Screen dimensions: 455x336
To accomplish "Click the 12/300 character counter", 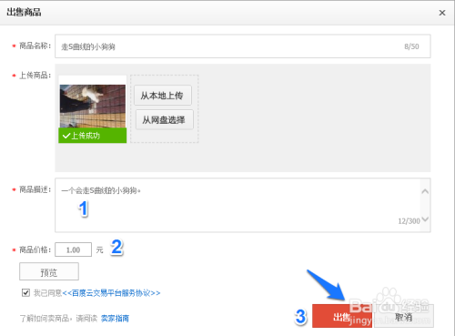I will pyautogui.click(x=409, y=221).
